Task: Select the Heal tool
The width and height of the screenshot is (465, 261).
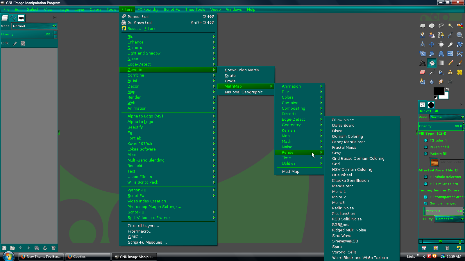Action: click(x=460, y=72)
